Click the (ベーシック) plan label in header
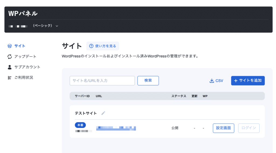 [43, 26]
